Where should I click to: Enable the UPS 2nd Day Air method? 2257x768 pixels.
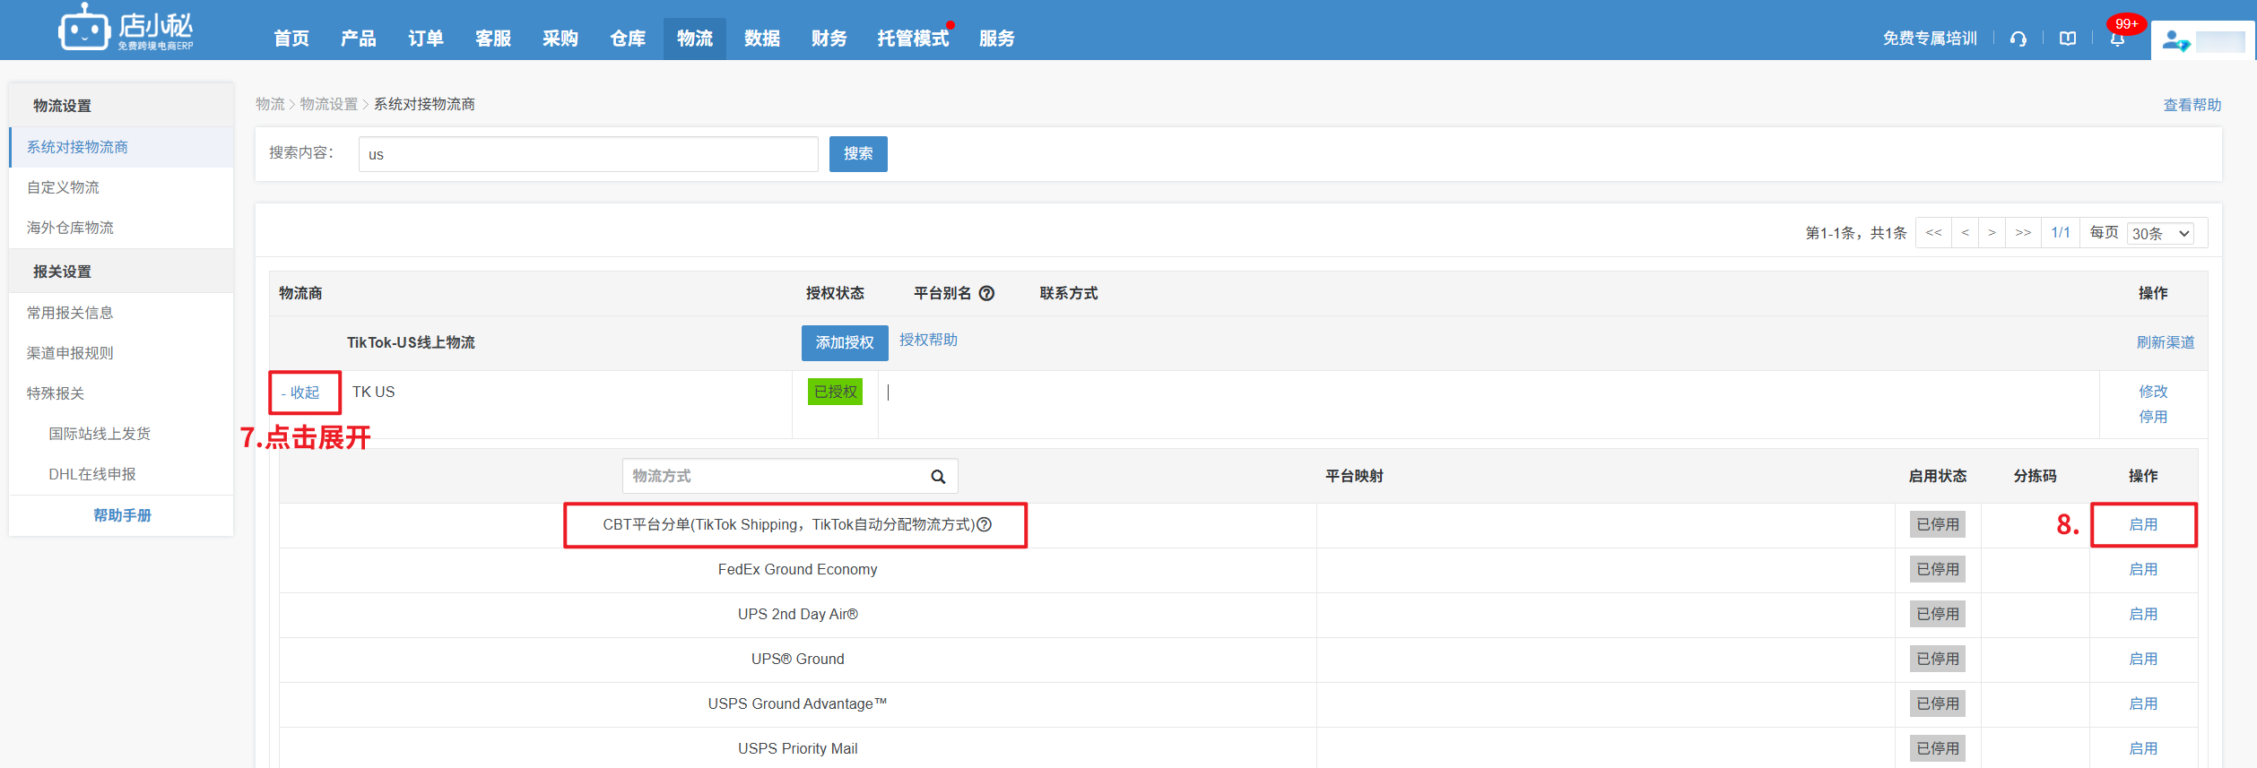point(2142,614)
